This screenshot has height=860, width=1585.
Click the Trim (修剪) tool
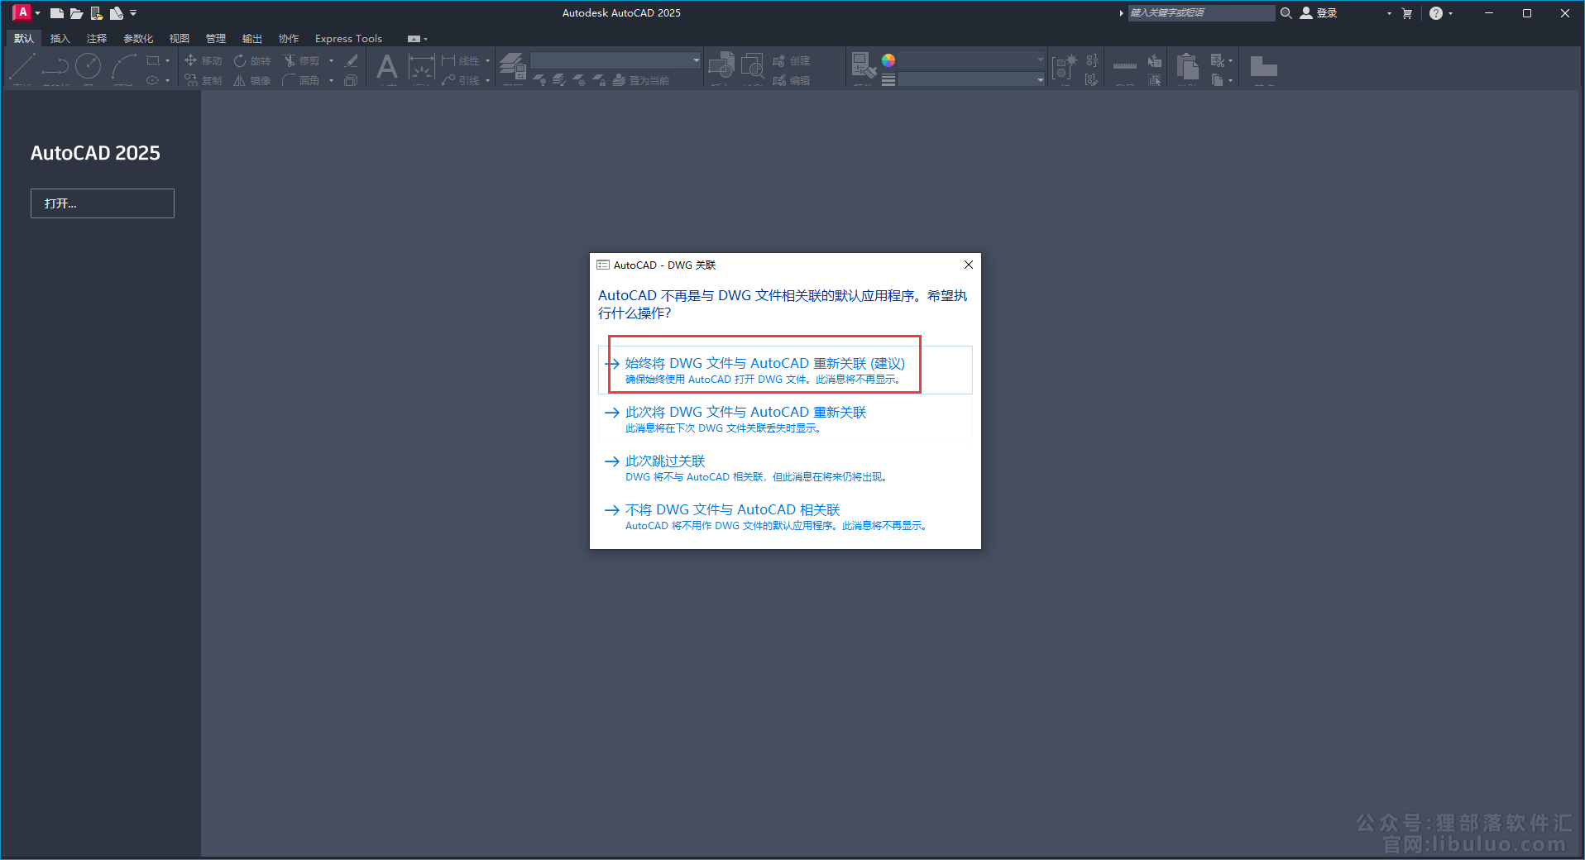(x=301, y=60)
